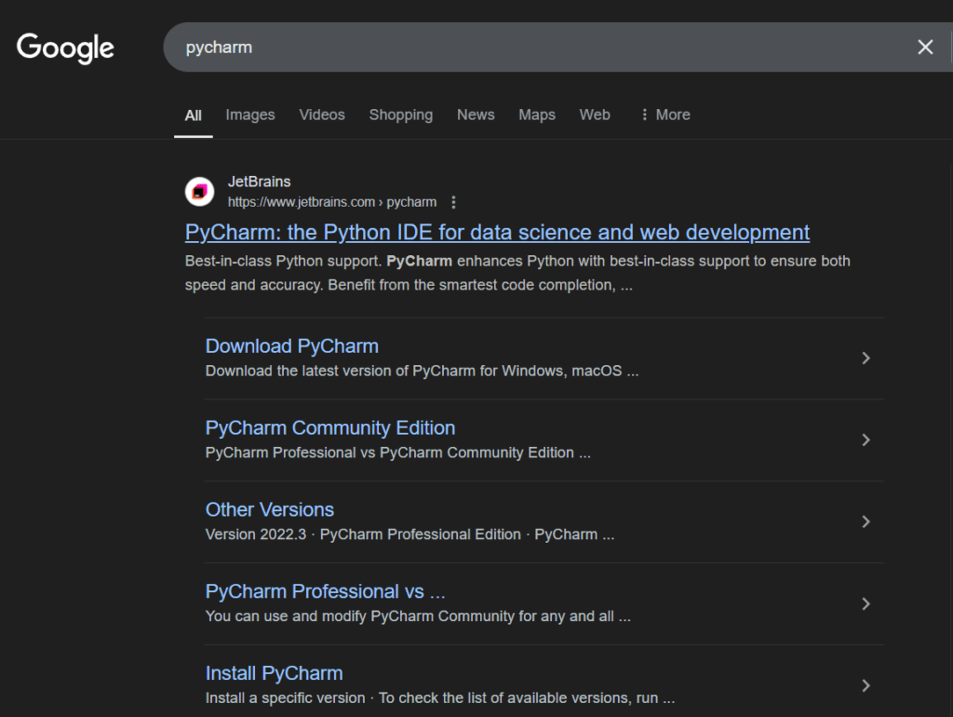Click the jetbrains.com pycharm URL
953x717 pixels.
pos(332,202)
